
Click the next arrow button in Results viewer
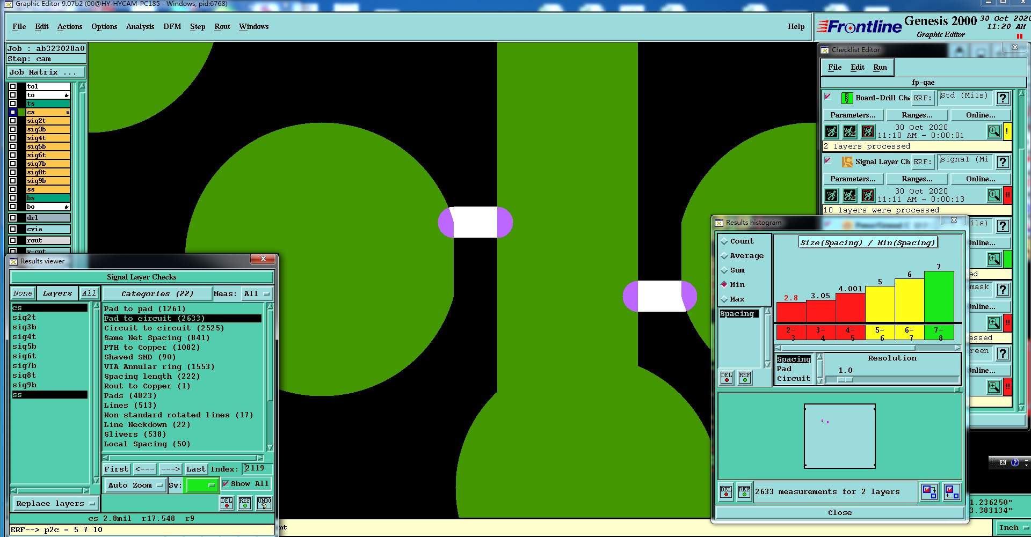pos(171,469)
